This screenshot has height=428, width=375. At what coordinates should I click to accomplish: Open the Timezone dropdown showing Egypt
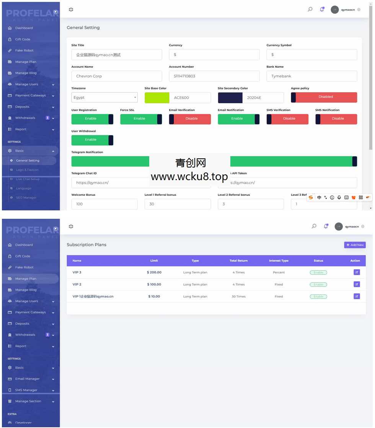pyautogui.click(x=104, y=97)
